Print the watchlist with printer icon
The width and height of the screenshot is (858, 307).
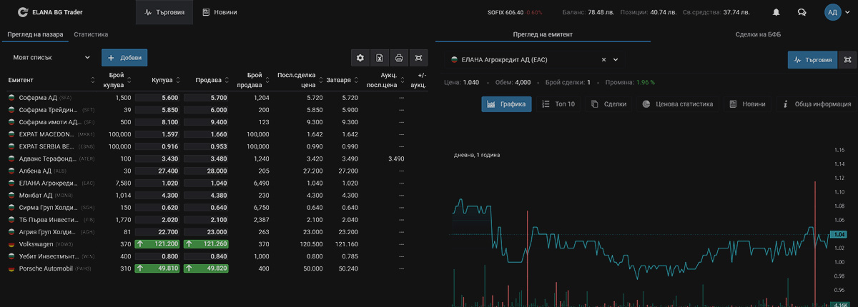pyautogui.click(x=399, y=58)
